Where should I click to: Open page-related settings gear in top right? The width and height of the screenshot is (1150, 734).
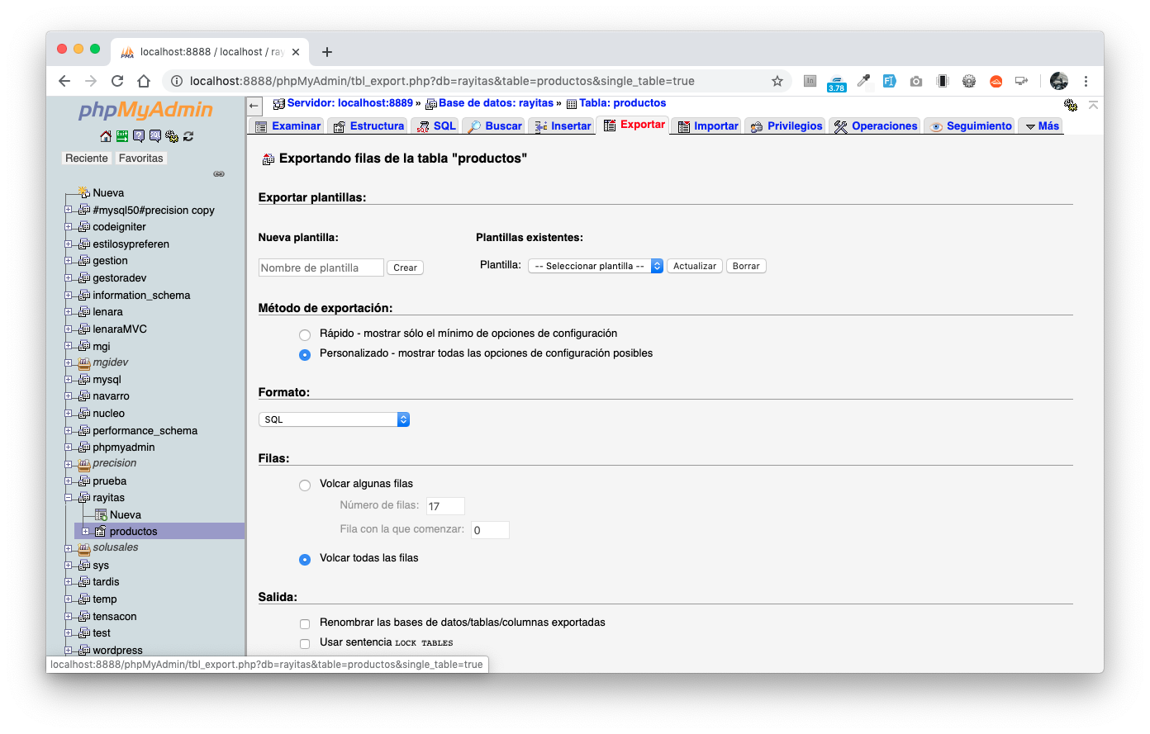coord(1071,105)
